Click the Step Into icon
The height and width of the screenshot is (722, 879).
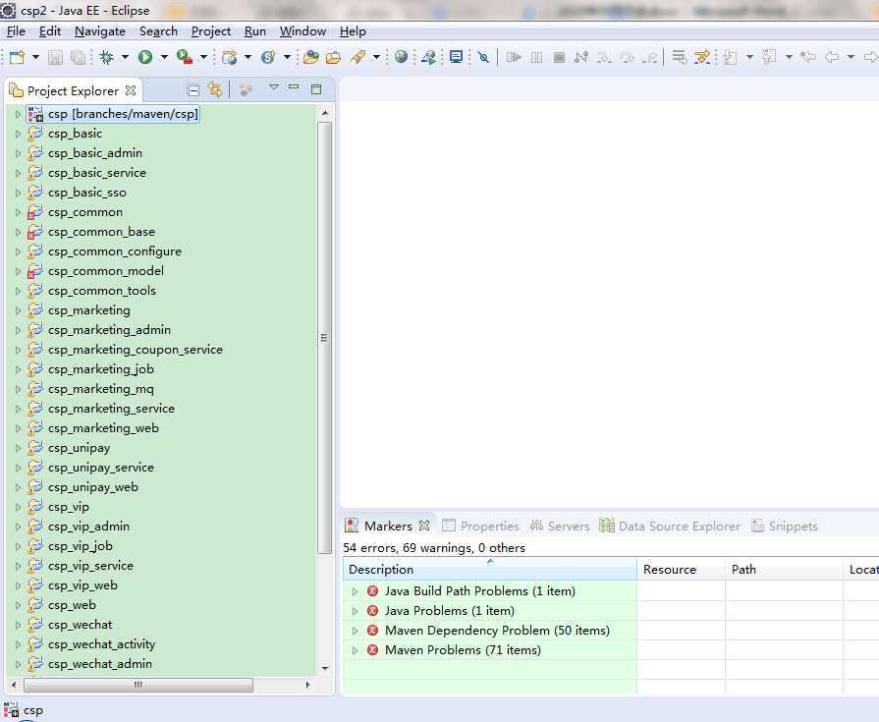pyautogui.click(x=604, y=57)
